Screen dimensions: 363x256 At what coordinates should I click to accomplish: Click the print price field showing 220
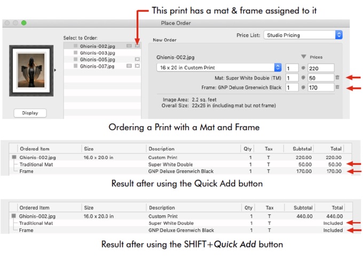pyautogui.click(x=321, y=68)
